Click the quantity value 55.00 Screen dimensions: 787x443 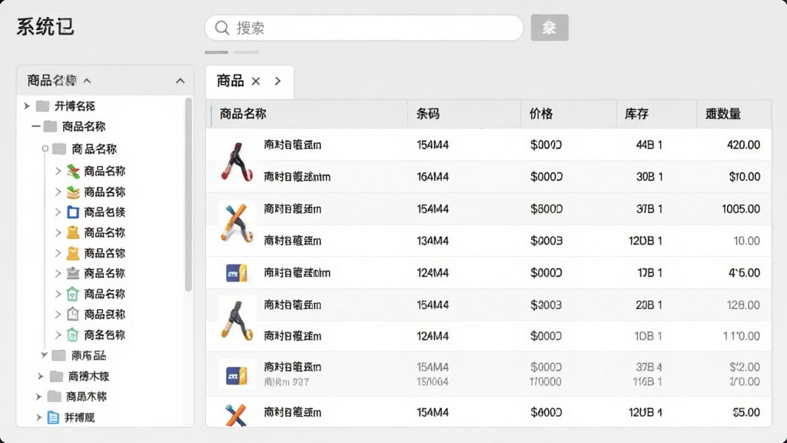746,412
